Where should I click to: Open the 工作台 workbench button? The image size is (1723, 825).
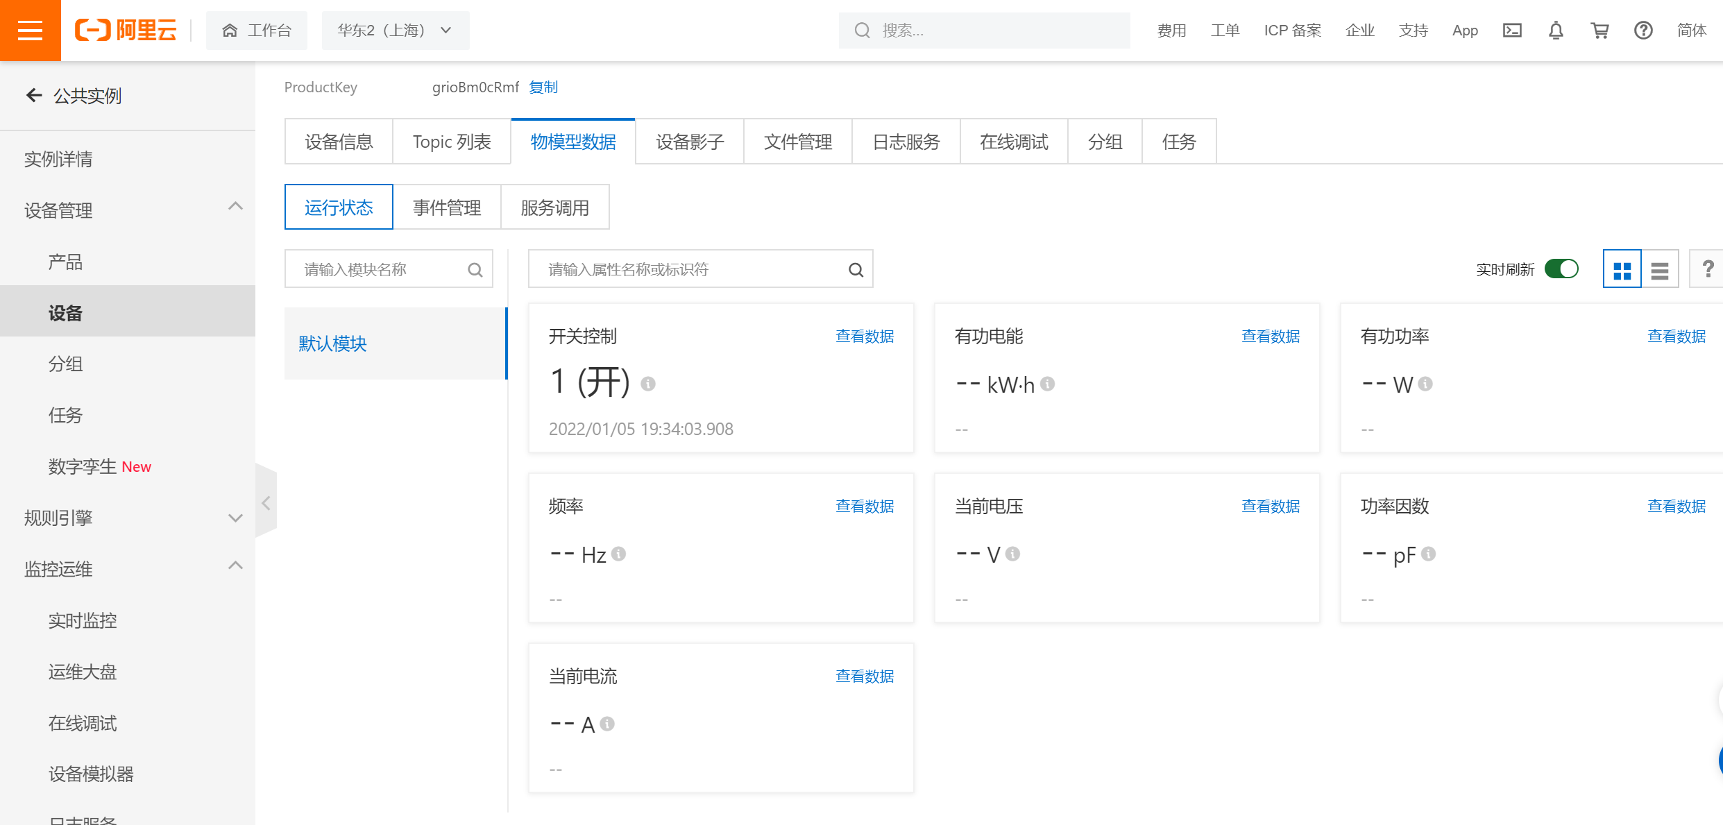[x=257, y=30]
